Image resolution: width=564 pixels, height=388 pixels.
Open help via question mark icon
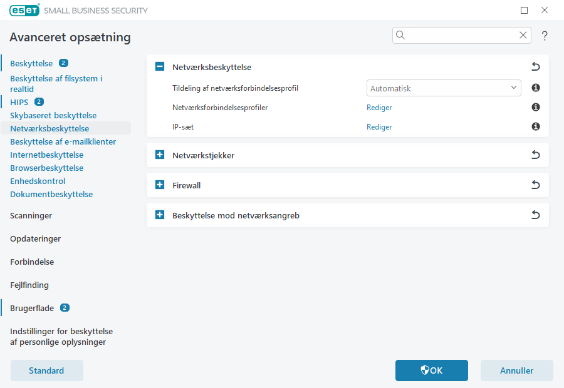point(545,36)
